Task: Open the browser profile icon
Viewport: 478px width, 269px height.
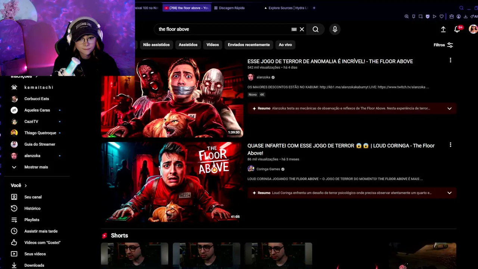Action: pos(459,16)
